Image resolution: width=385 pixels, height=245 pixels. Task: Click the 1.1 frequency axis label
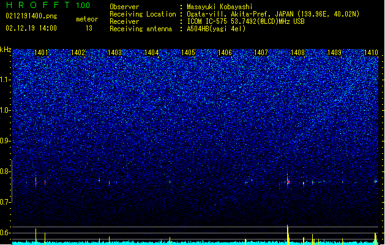click(6, 80)
